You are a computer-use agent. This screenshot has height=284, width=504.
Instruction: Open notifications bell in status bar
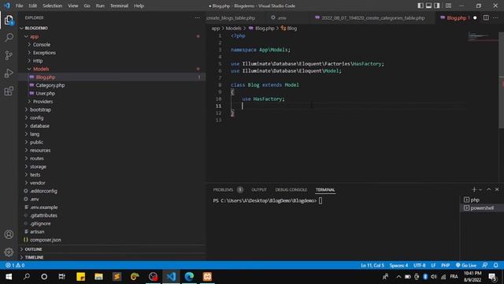coord(495,265)
